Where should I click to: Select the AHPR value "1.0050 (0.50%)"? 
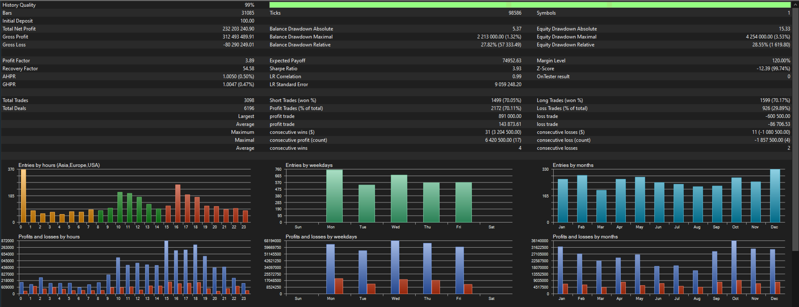(x=238, y=77)
